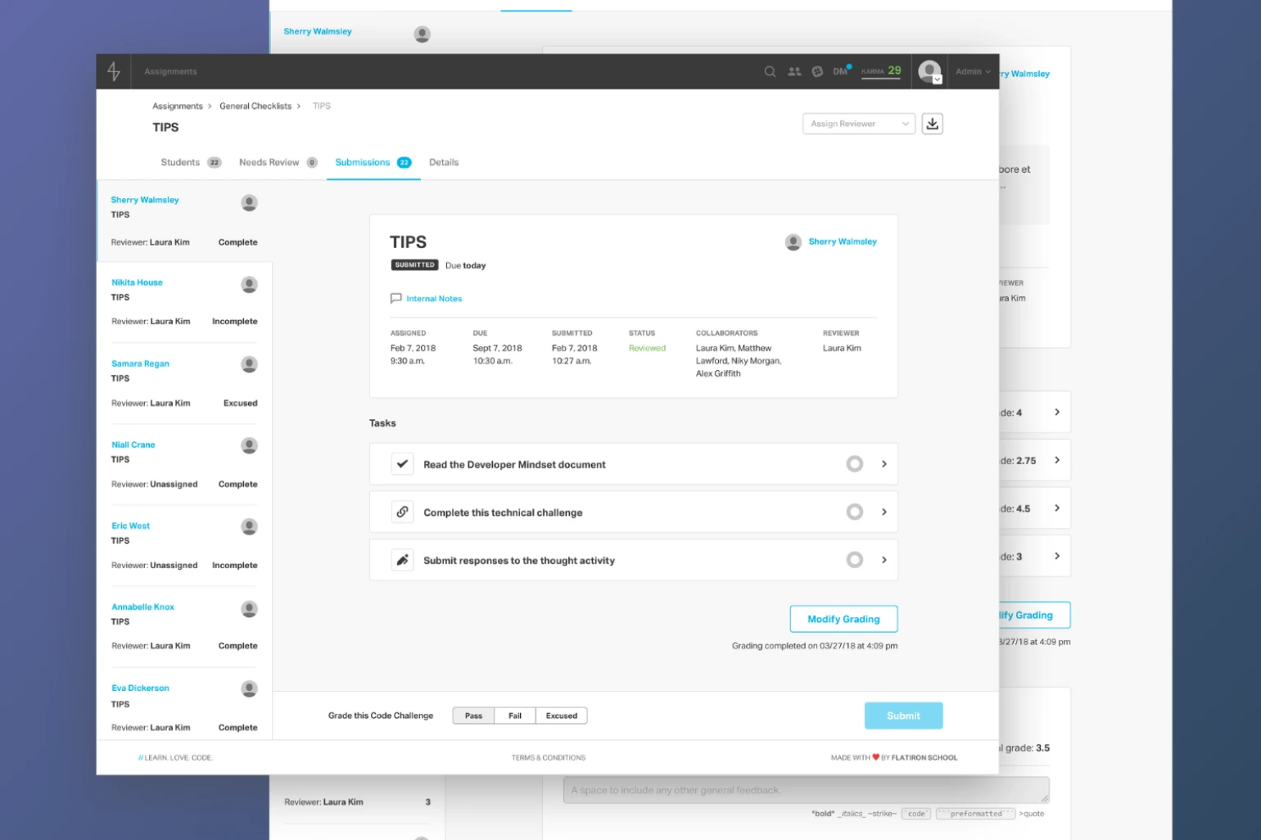Expand grade 2.75 row in background window

point(1057,460)
